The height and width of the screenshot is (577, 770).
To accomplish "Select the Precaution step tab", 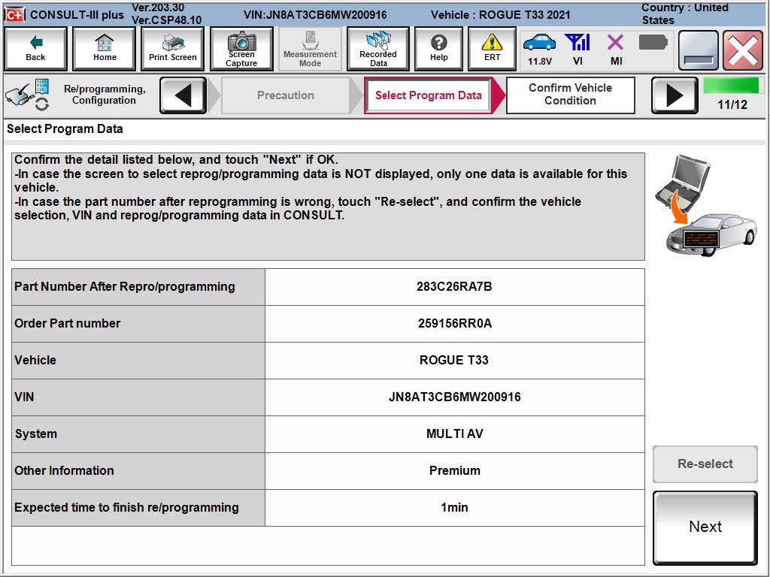I will (285, 95).
